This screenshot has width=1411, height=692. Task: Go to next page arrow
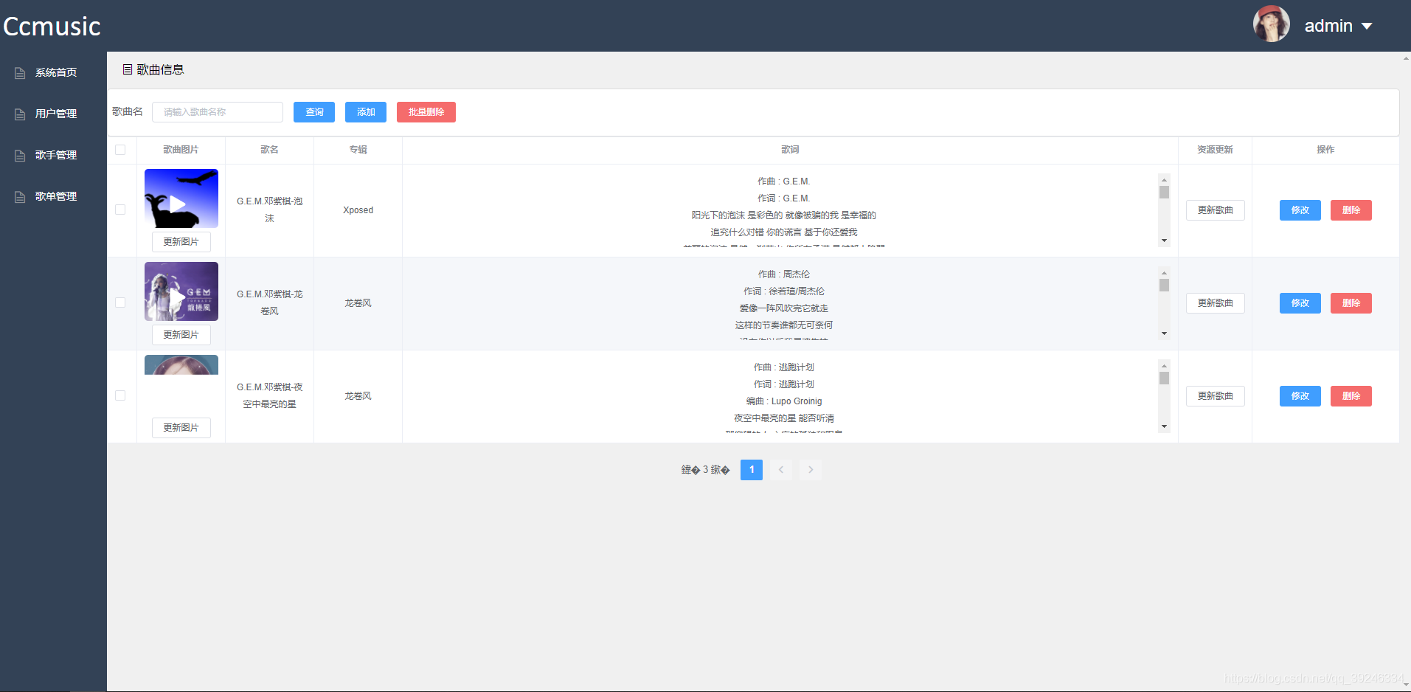click(x=811, y=470)
